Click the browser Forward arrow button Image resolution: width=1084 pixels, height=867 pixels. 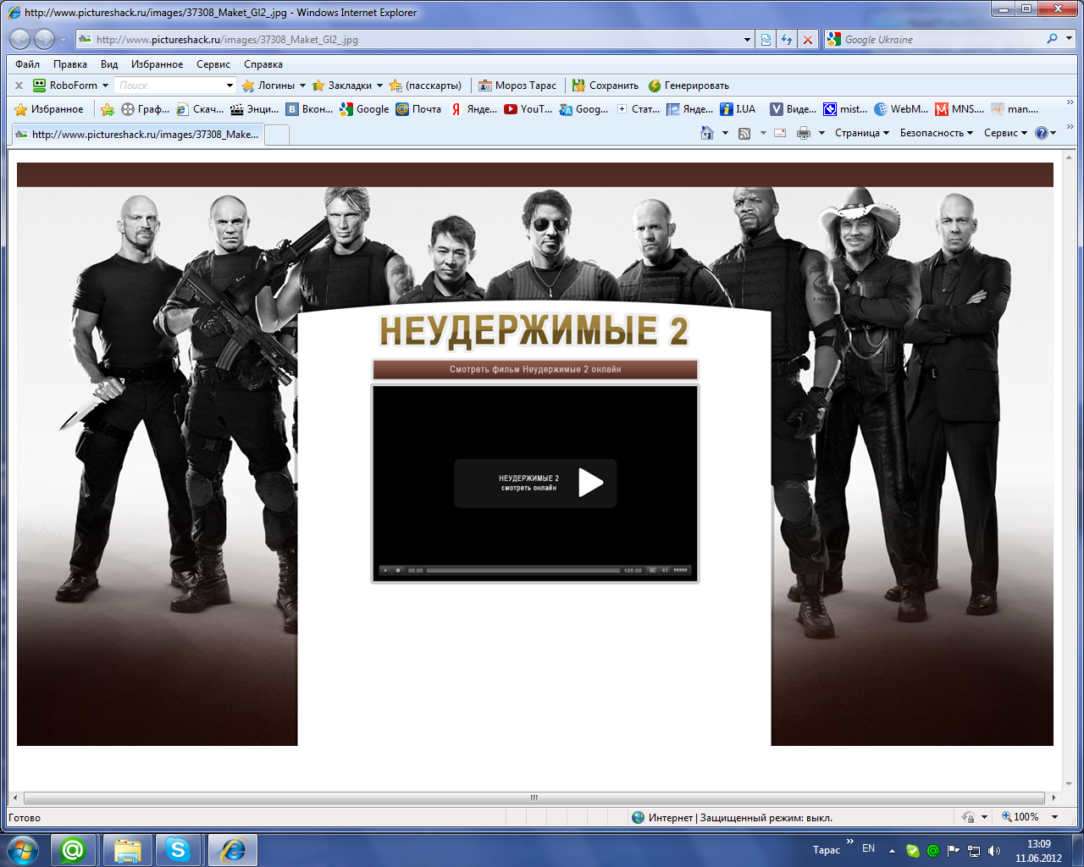pyautogui.click(x=44, y=39)
